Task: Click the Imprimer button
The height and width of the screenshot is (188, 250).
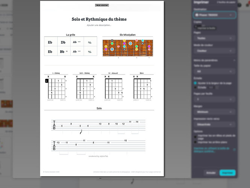Action: click(x=227, y=173)
